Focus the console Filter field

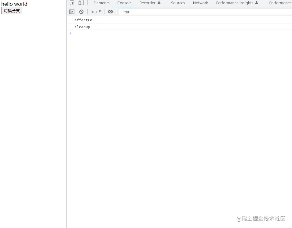(x=205, y=12)
